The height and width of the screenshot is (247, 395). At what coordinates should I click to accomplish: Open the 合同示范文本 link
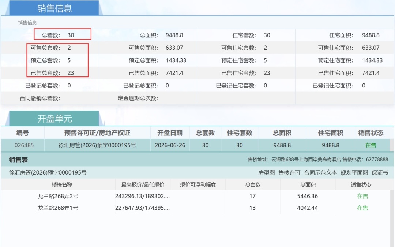(320, 173)
